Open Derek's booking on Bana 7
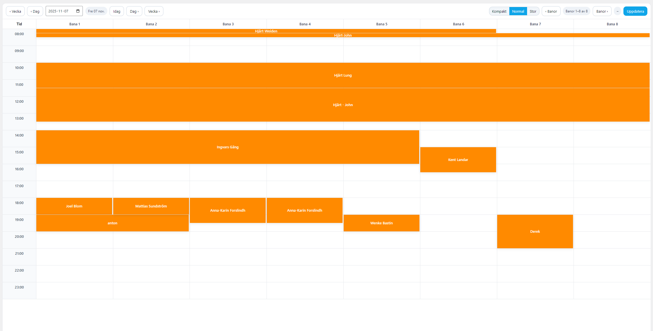This screenshot has width=653, height=331. (x=535, y=231)
